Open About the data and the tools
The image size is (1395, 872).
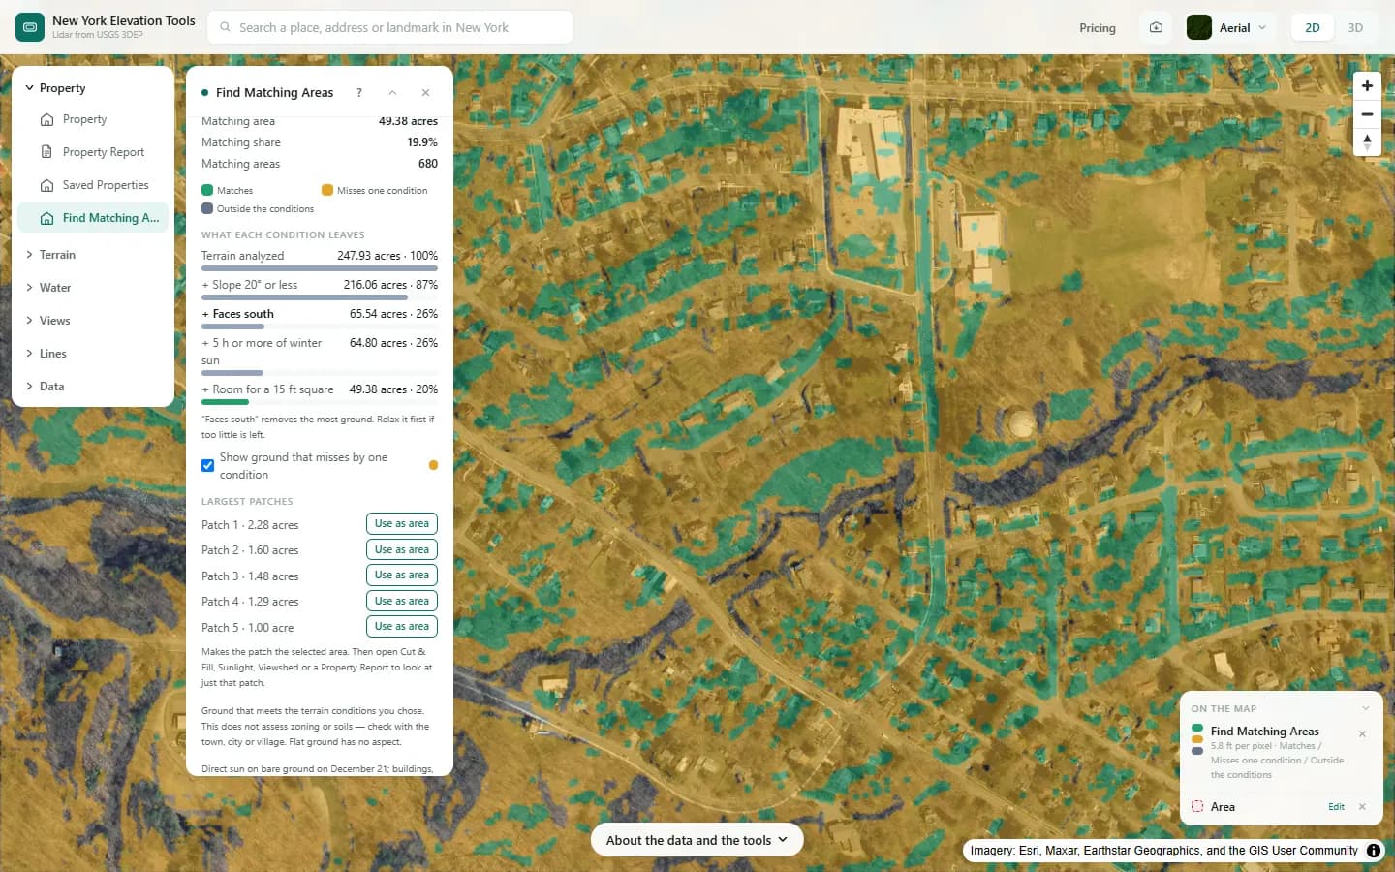coord(697,840)
